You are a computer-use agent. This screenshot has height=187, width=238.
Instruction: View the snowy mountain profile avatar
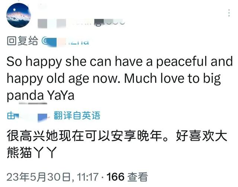tap(19, 15)
